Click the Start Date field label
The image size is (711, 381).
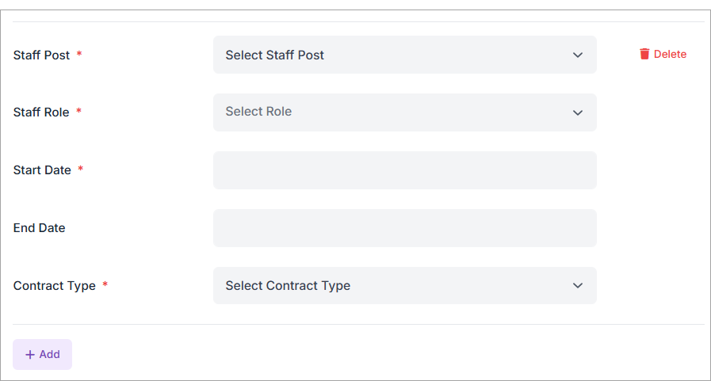42,170
